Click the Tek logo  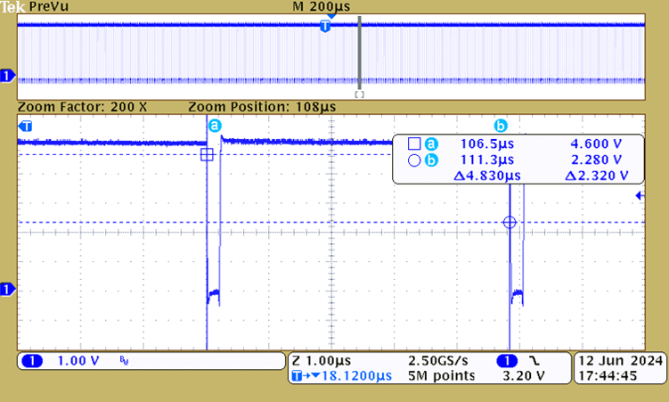pyautogui.click(x=12, y=6)
